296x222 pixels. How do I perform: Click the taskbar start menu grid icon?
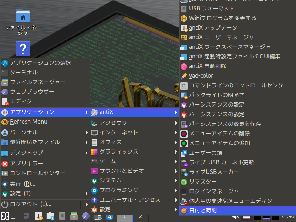5,216
